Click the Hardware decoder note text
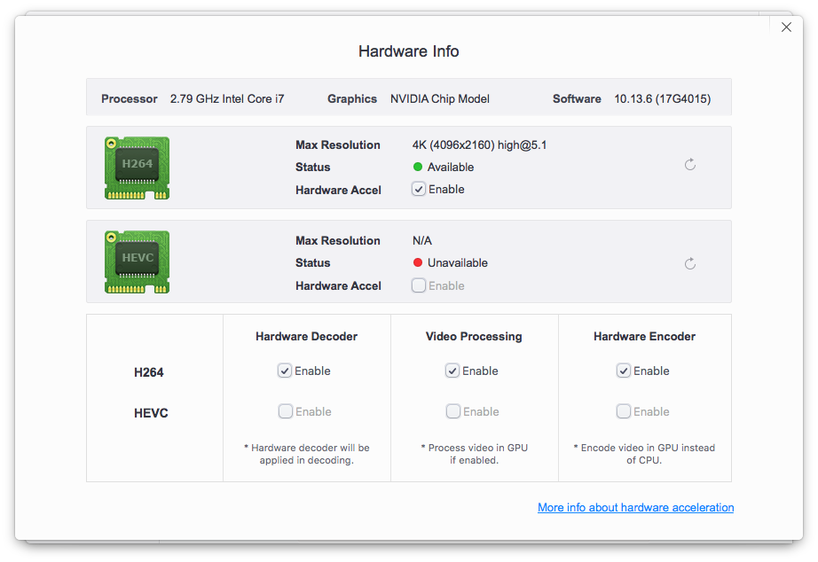Screen dimensions: 818x562 click(x=307, y=454)
